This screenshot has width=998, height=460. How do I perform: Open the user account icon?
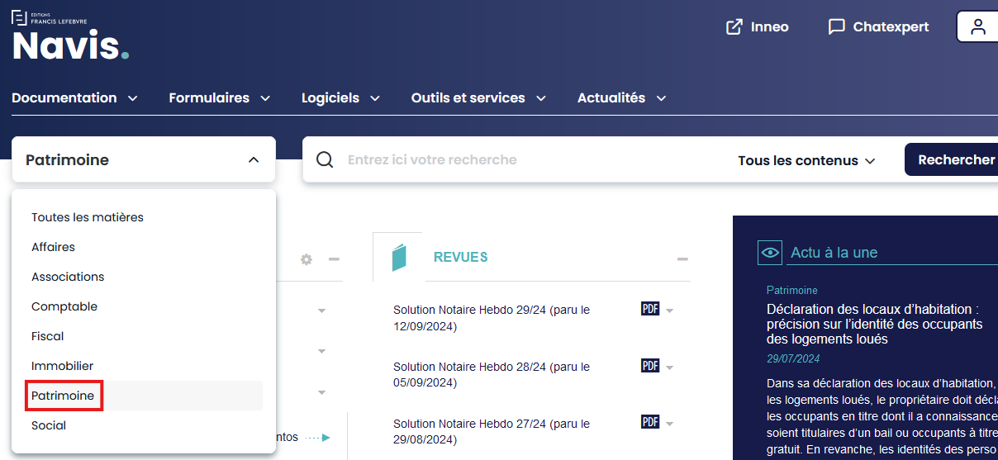978,26
